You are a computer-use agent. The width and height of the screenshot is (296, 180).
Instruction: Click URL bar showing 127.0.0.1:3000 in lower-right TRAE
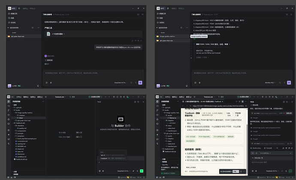[x=218, y=106]
